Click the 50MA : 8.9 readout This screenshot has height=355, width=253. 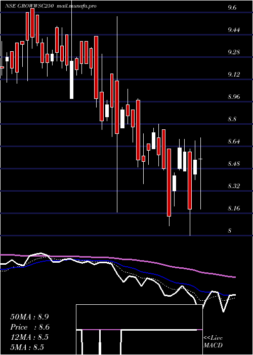(29, 317)
